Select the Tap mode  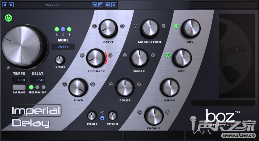coord(43,87)
